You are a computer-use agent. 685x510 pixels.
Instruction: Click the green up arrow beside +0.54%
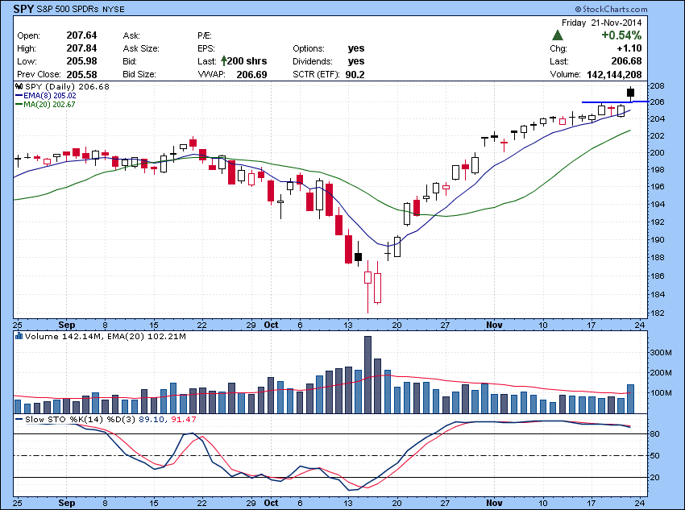pyautogui.click(x=558, y=35)
